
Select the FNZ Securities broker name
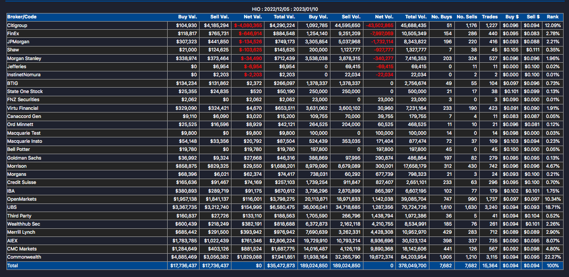point(23,100)
